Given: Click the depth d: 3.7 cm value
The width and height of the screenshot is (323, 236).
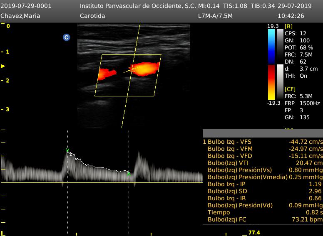Looking at the screenshot, I should (x=301, y=69).
